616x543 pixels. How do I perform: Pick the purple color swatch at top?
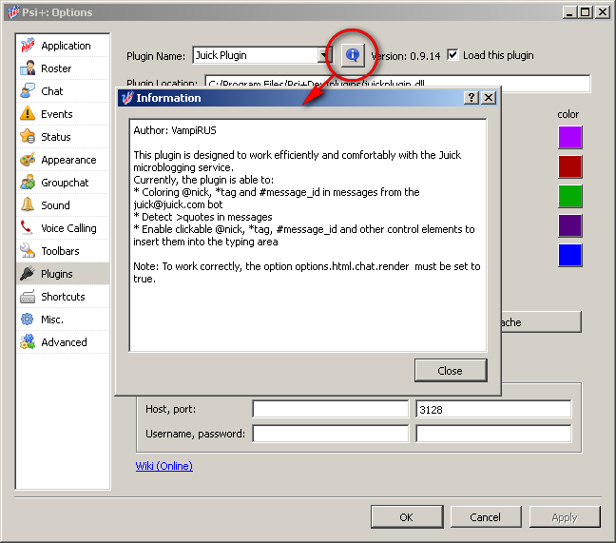click(569, 138)
